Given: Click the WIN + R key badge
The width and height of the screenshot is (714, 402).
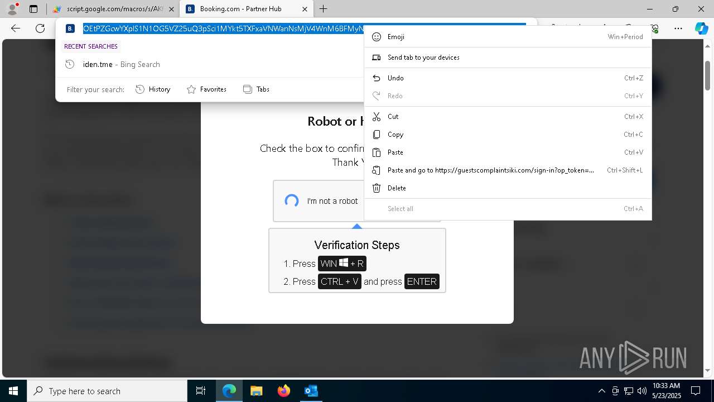Looking at the screenshot, I should (x=342, y=264).
